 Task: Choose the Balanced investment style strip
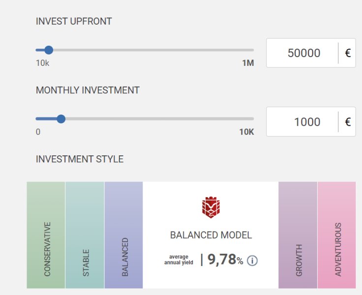123,235
